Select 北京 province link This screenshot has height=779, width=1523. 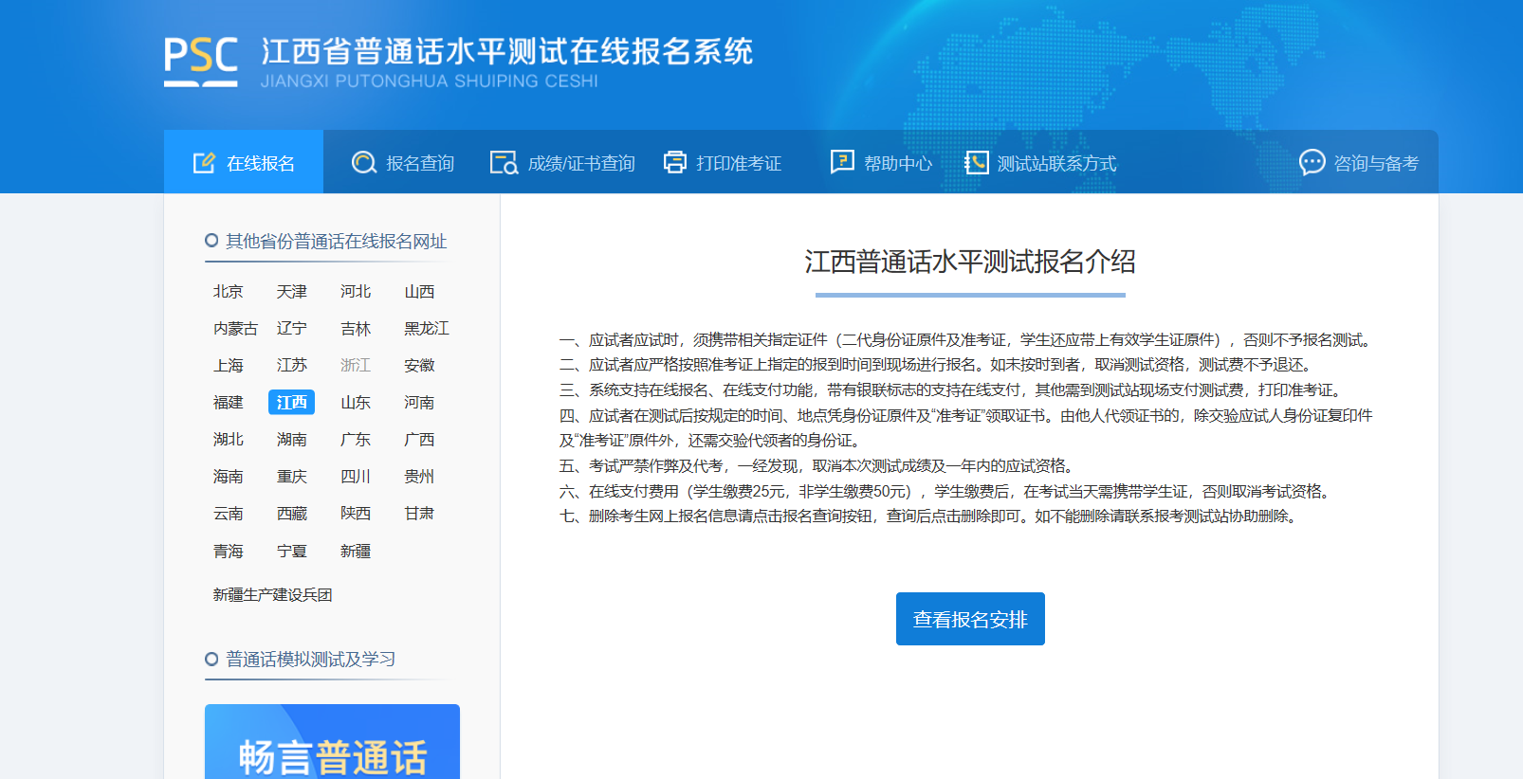pyautogui.click(x=228, y=291)
